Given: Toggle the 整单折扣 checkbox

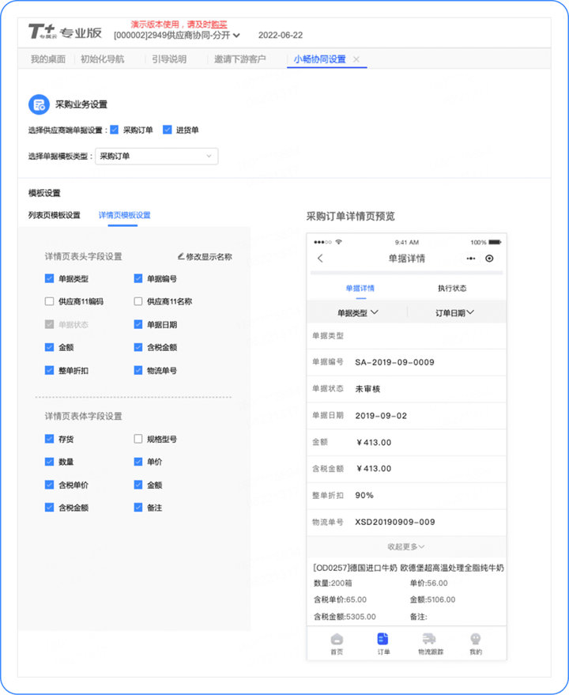Looking at the screenshot, I should coord(49,370).
